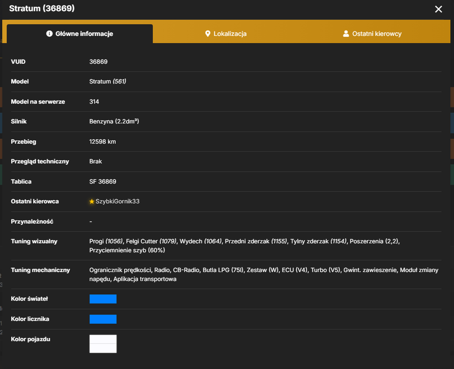Select the model value Stratum (561)
Screen dimensions: 454x369
click(x=108, y=82)
